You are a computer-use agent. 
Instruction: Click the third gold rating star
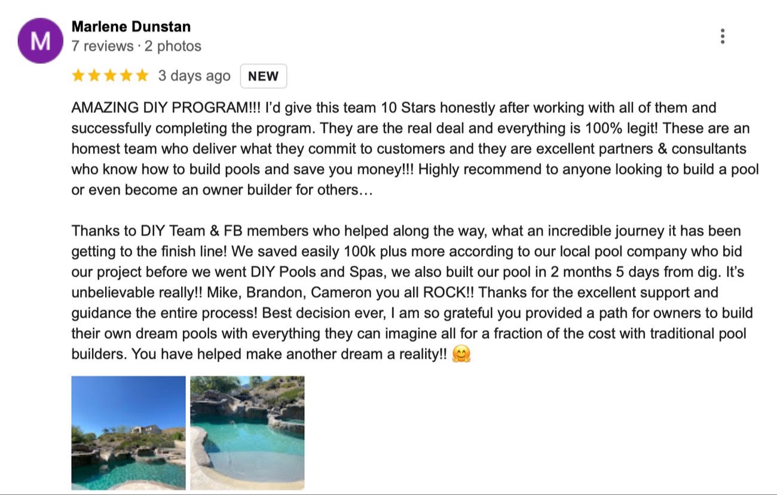[109, 76]
